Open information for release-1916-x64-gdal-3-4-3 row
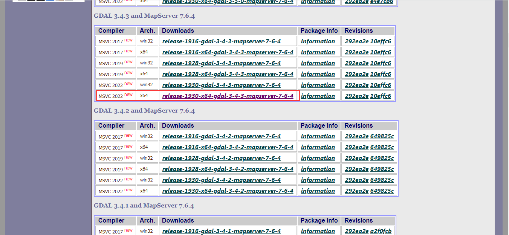Viewport: 509px width, 235px height. (x=318, y=52)
